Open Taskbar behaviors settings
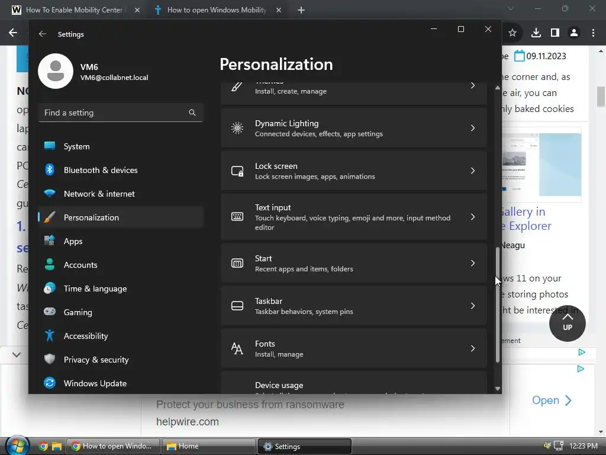 click(x=354, y=306)
